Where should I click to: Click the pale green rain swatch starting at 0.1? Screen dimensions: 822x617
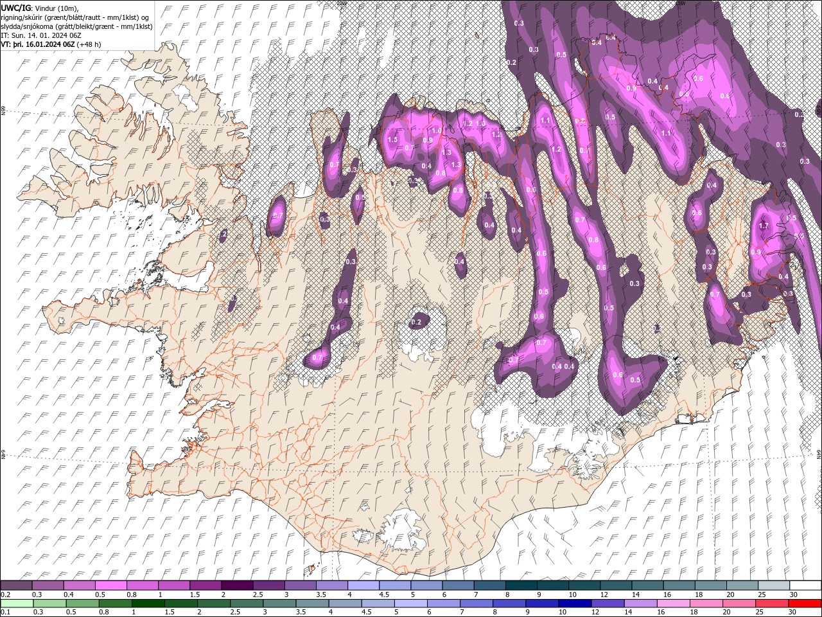click(17, 603)
